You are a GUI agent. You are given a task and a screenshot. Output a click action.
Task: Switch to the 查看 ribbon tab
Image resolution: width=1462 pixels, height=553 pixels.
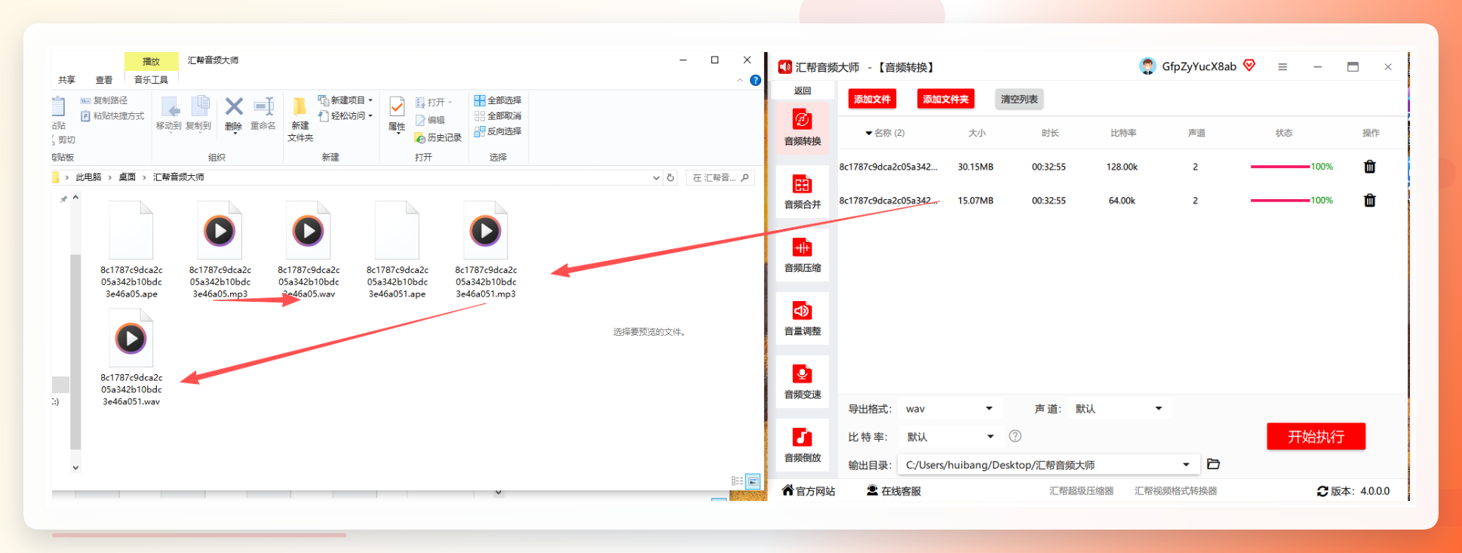(104, 80)
